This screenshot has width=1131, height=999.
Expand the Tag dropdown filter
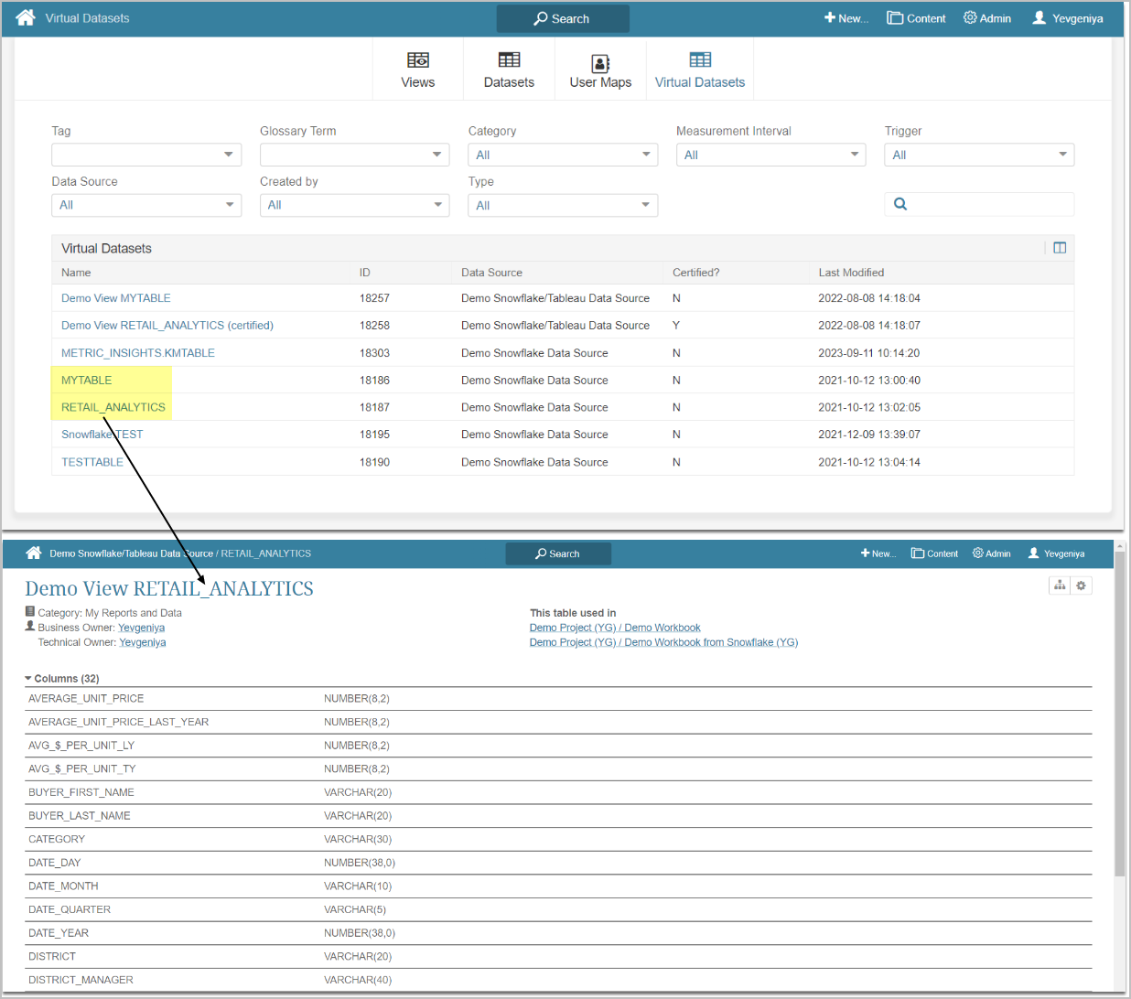(x=146, y=155)
